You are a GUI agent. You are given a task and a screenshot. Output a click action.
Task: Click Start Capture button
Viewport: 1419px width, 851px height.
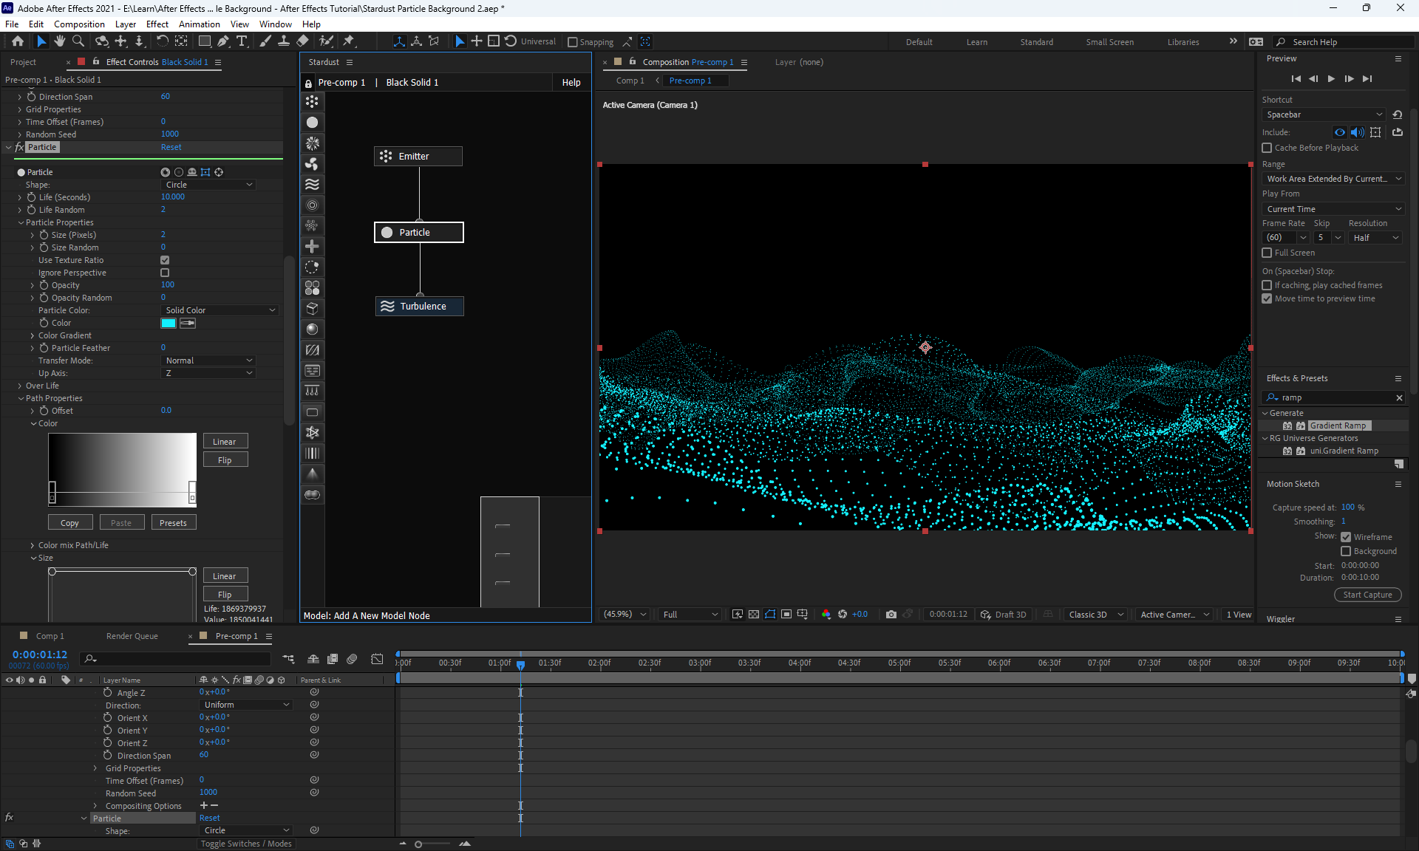[x=1367, y=595]
